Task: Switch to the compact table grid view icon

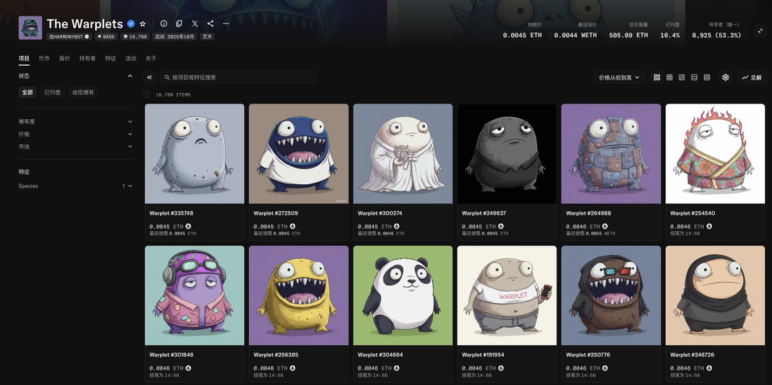Action: pyautogui.click(x=670, y=77)
